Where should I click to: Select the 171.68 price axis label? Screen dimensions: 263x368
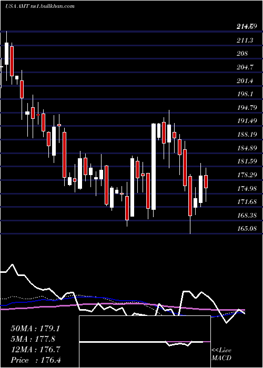[x=247, y=201]
